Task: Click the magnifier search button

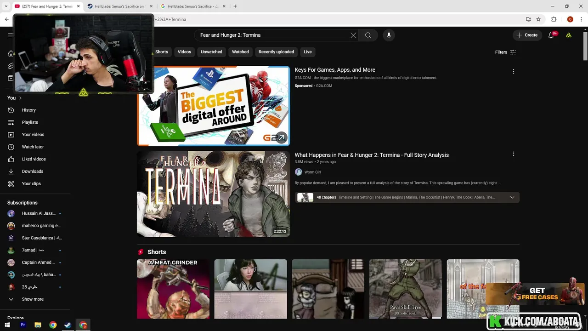Action: click(368, 35)
